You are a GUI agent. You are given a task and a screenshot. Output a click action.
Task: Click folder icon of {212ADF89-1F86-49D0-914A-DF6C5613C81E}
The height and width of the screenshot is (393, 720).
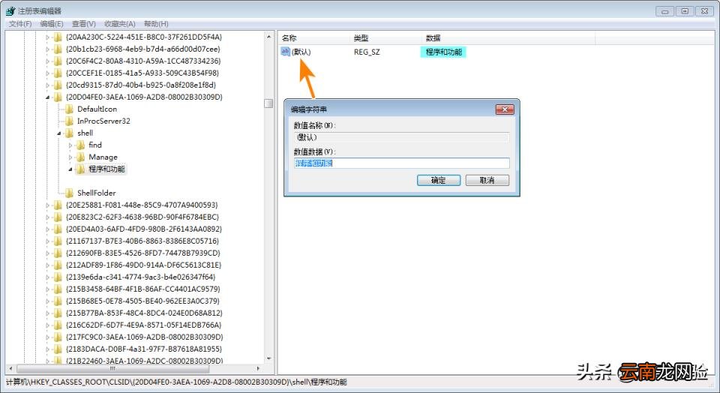[58, 265]
